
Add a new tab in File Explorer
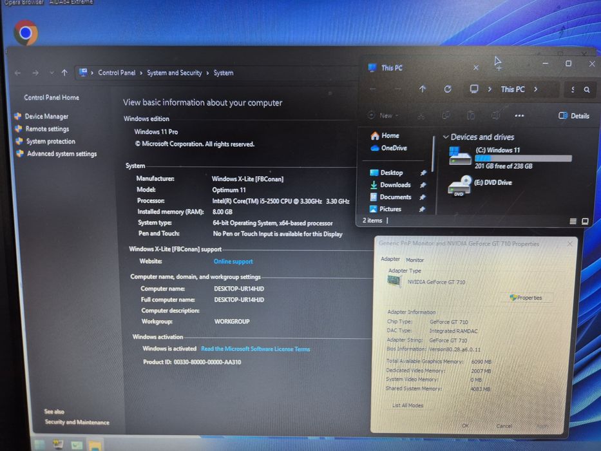tap(499, 68)
